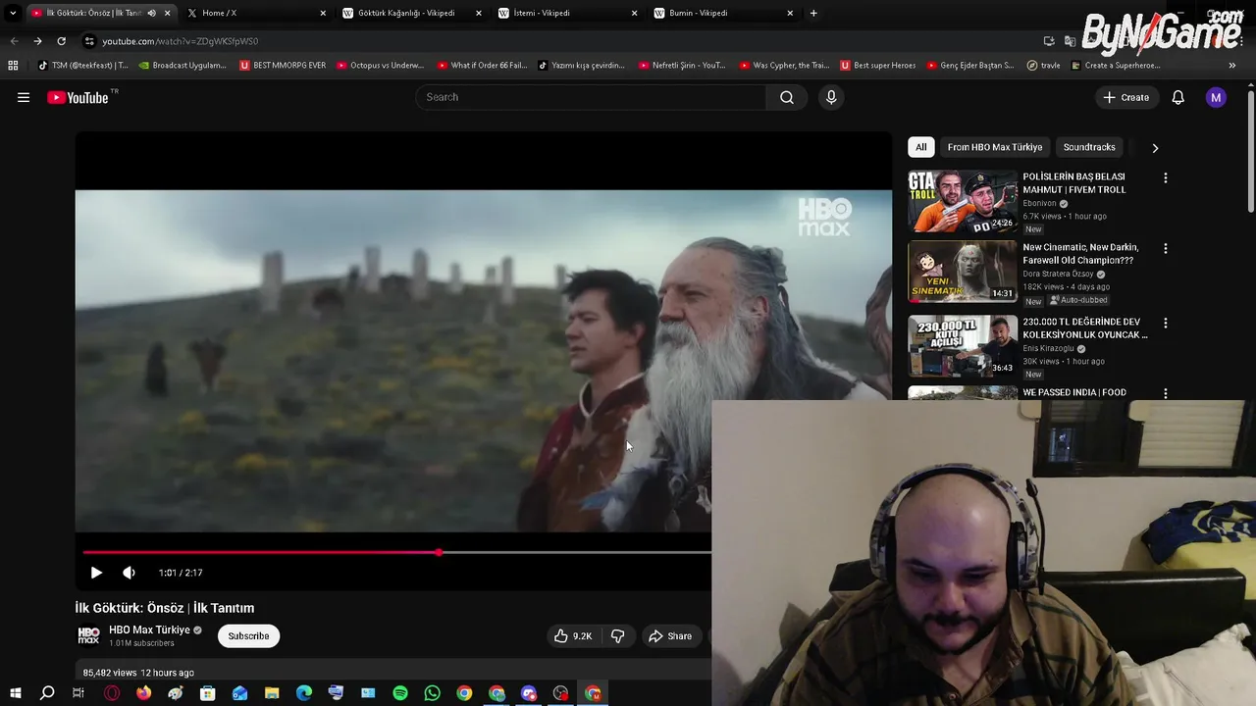Open the Yeni Sinematik video thumbnail
Screen dimensions: 1256x706
click(x=963, y=272)
